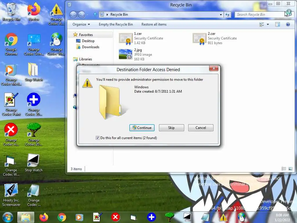Viewport: 297px width, 223px height.
Task: Open Orange Codec Web desktop shortcut
Action: (56, 44)
